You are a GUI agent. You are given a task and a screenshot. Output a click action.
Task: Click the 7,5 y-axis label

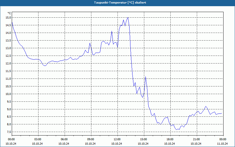click(9, 132)
